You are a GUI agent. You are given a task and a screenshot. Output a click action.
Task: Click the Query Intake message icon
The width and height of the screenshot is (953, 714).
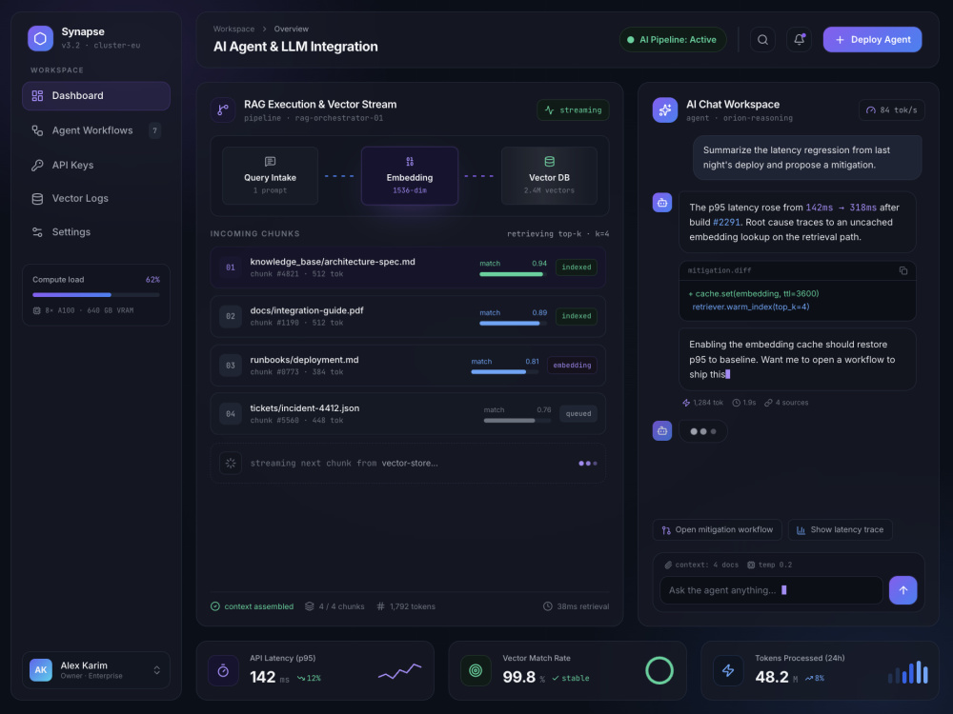270,162
